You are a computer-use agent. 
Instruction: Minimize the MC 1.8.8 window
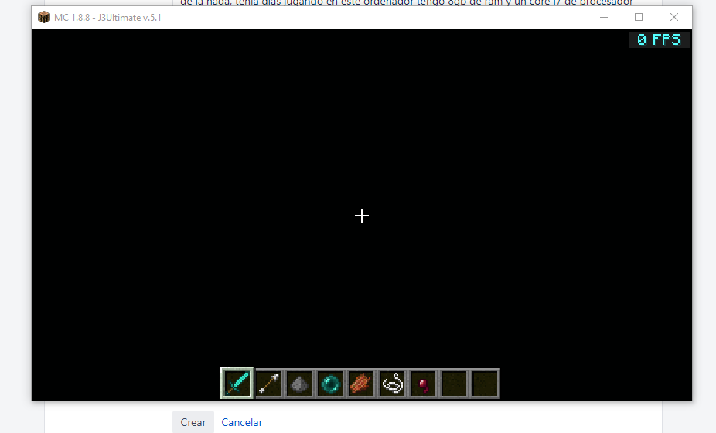coord(604,17)
